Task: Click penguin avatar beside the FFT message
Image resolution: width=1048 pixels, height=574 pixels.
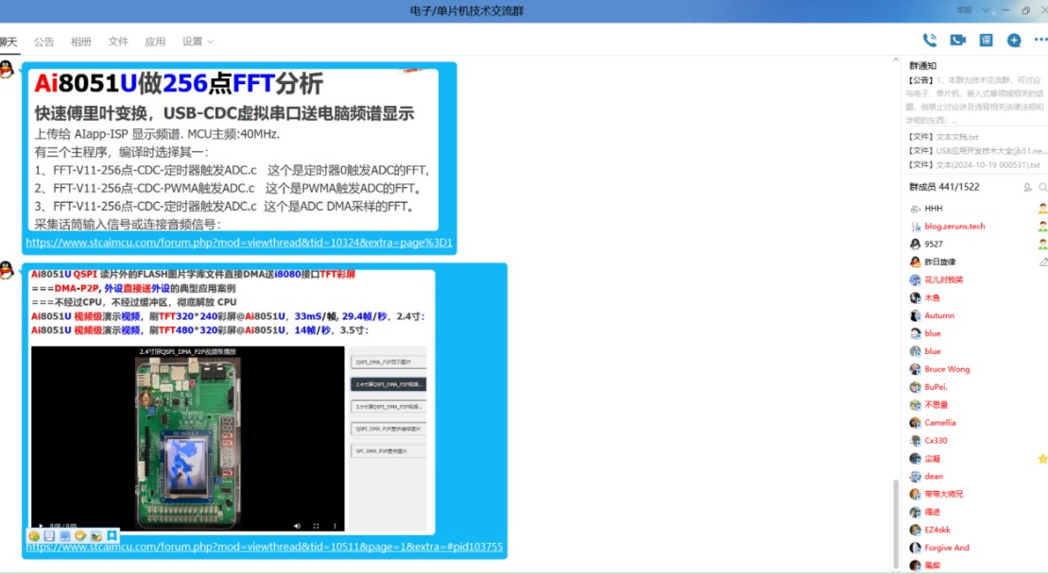Action: pos(7,70)
